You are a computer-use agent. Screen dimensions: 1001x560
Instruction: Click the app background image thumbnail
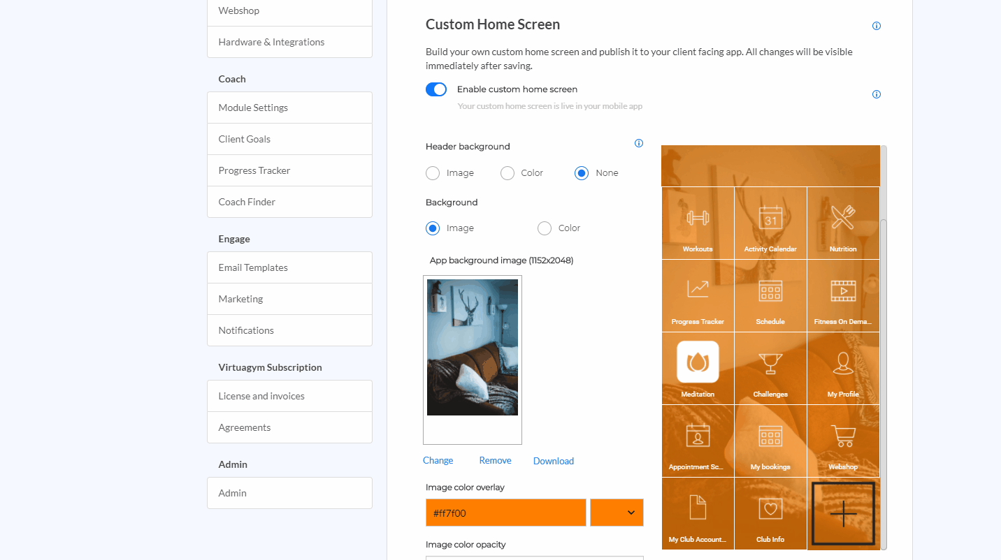click(x=473, y=348)
